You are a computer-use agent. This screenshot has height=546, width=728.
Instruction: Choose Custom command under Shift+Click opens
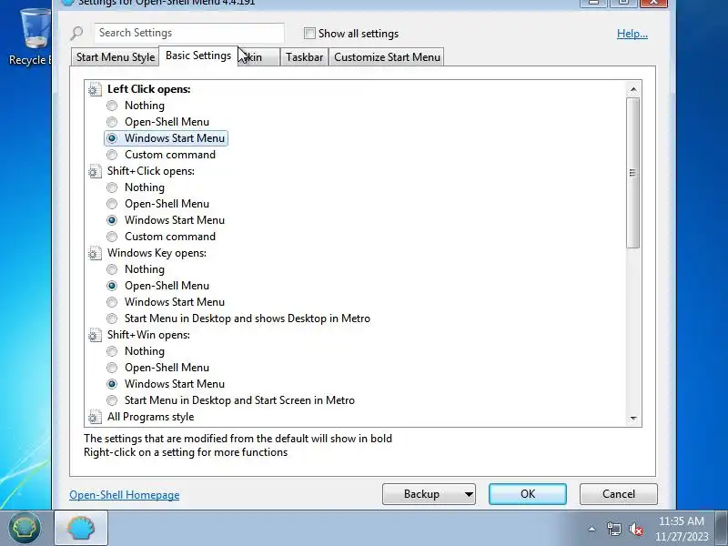(112, 237)
